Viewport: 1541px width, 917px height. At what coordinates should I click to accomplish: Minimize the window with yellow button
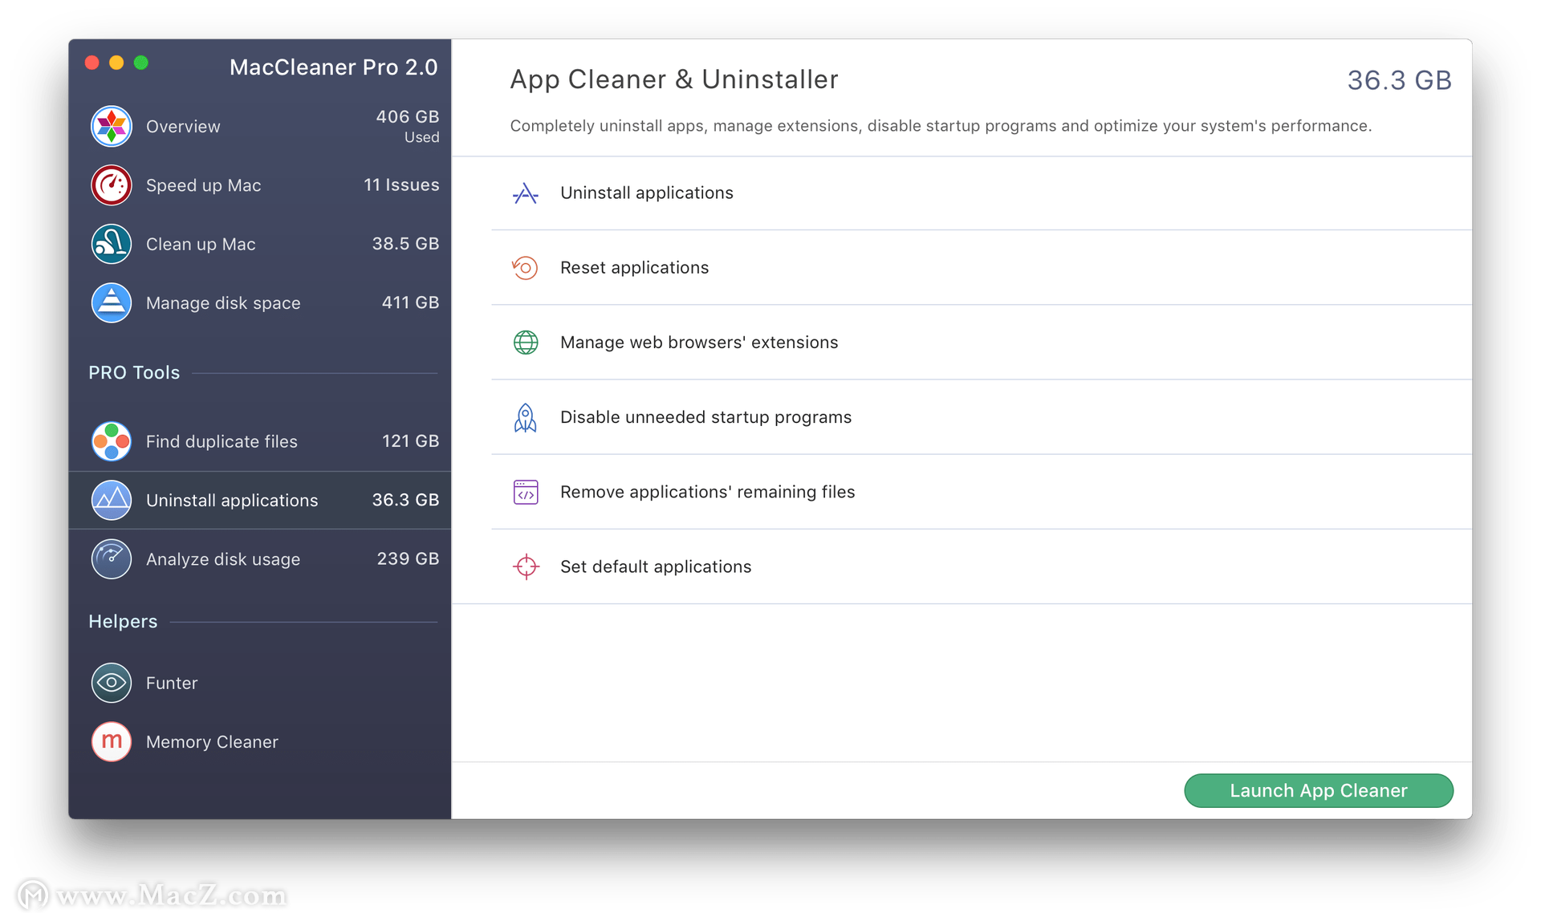(x=116, y=63)
